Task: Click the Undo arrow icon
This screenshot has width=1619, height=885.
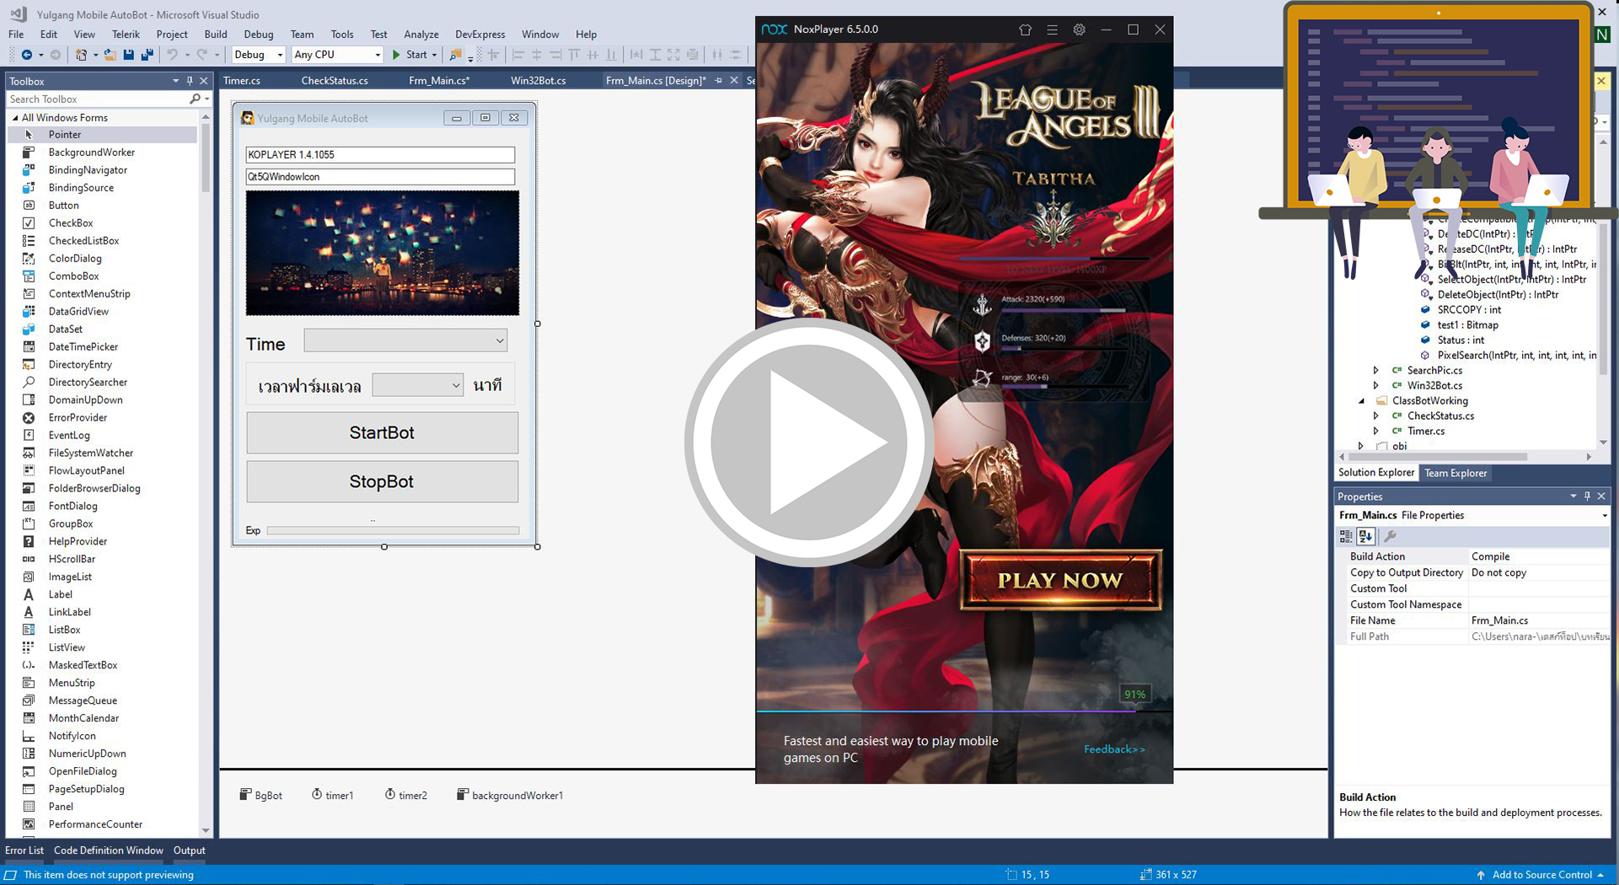Action: 172,55
